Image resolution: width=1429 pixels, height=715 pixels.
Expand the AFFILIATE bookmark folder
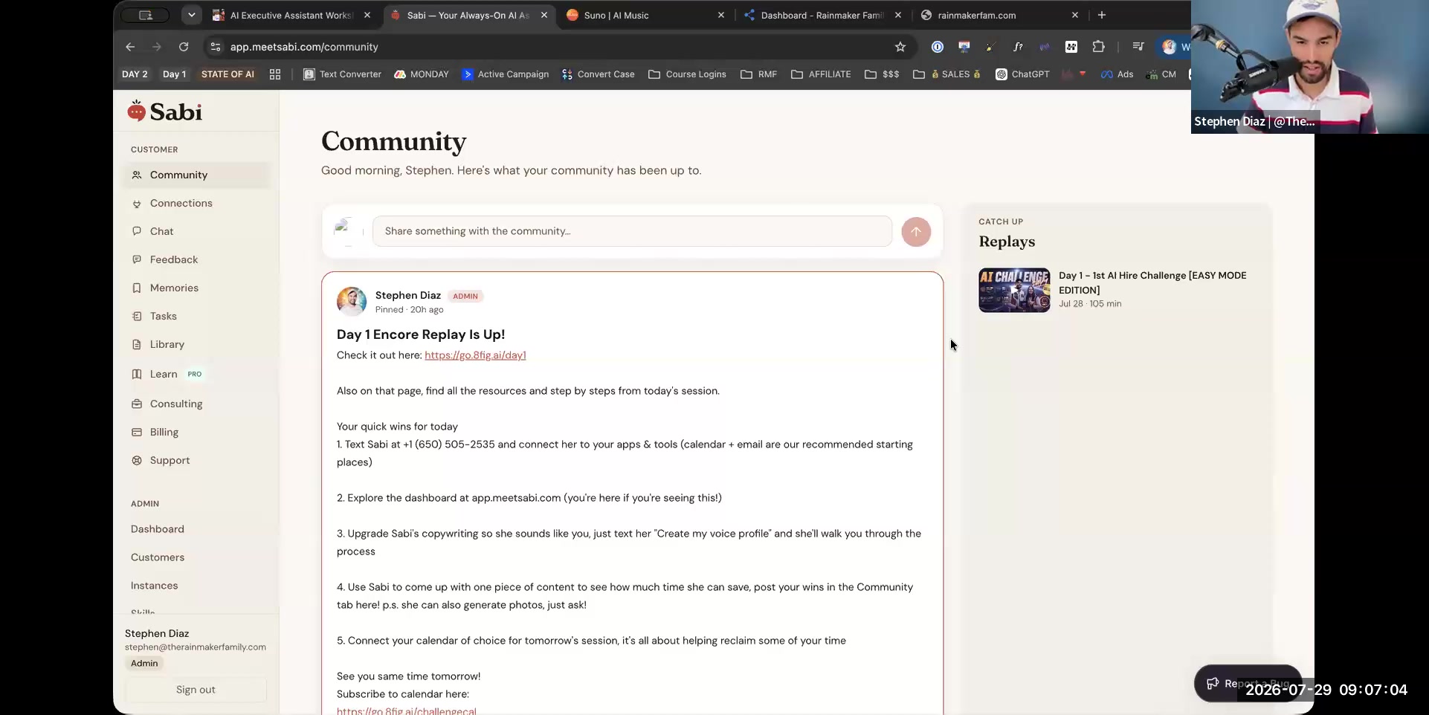click(821, 74)
